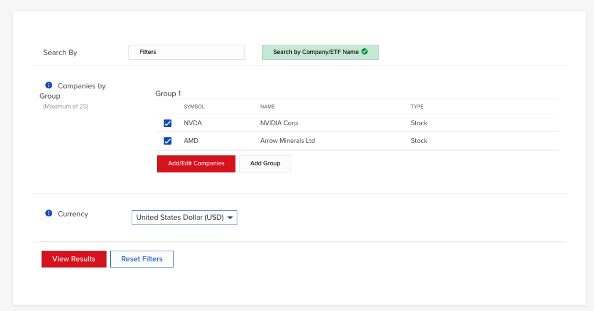Click the Add Group button

(265, 164)
